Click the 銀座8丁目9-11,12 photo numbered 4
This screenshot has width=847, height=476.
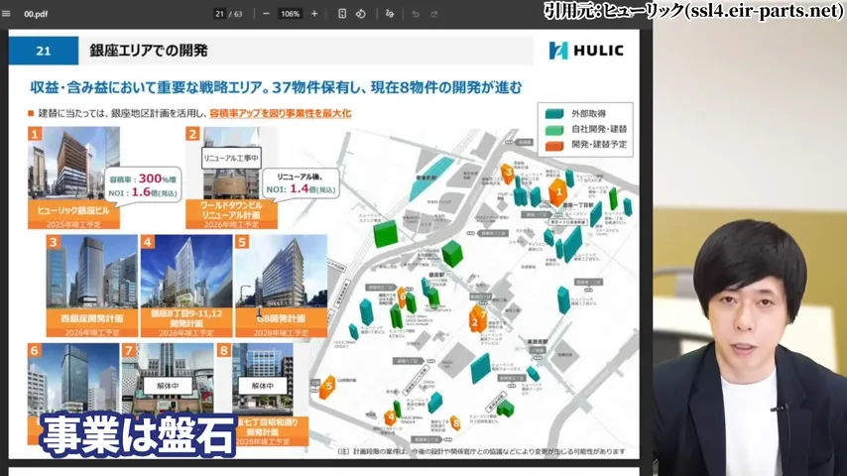point(186,272)
